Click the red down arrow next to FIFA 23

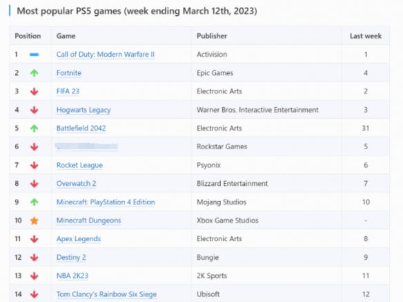pos(35,91)
